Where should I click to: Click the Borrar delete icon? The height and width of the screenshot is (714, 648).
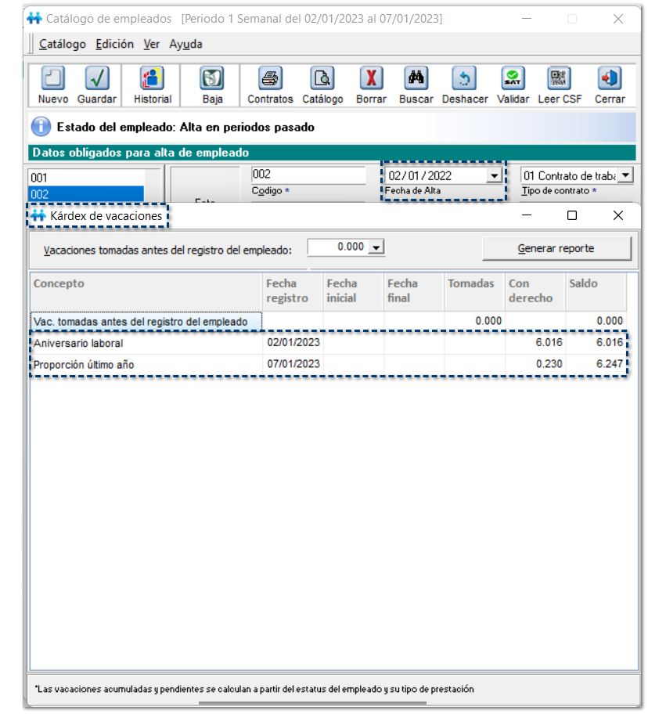point(371,79)
